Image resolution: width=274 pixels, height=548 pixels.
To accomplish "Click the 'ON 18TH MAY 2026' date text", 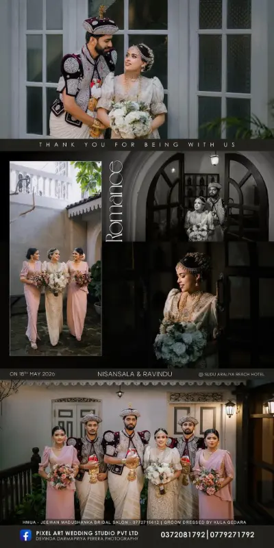I will point(32,374).
